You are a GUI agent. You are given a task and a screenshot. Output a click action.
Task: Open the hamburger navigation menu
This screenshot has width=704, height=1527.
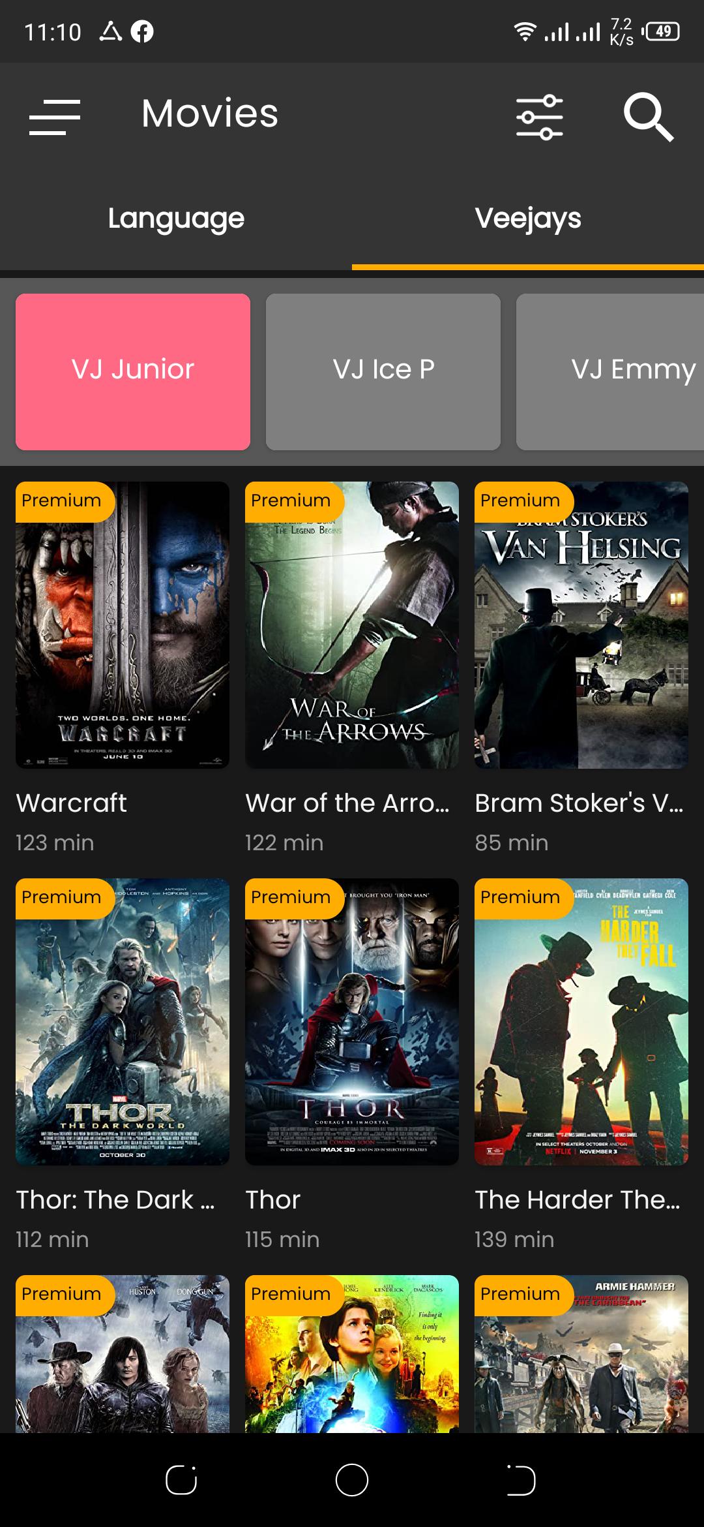coord(55,117)
